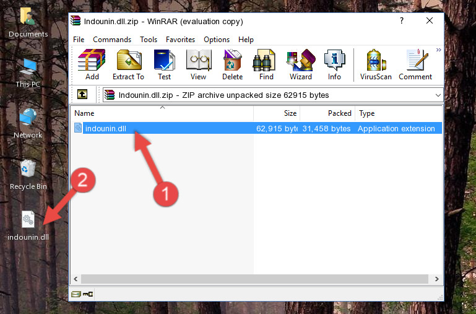Click the Application extension type cell
Viewport: 476px width, 314px height.
pos(396,128)
